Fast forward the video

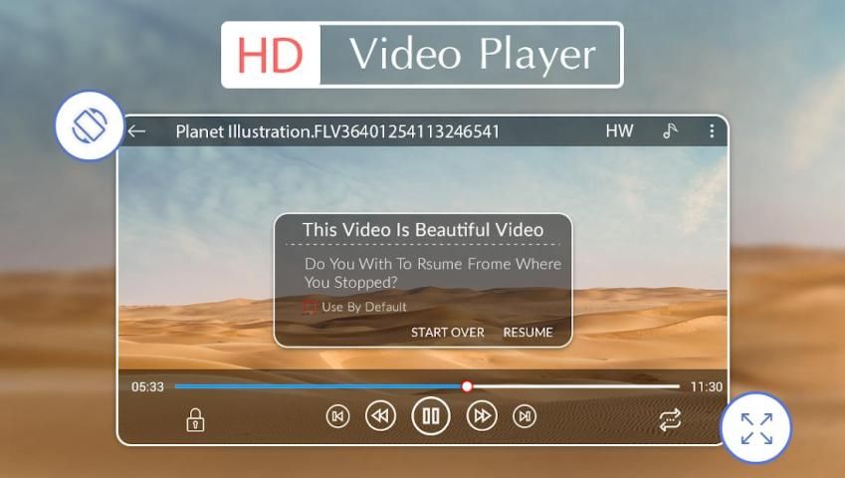click(x=482, y=416)
